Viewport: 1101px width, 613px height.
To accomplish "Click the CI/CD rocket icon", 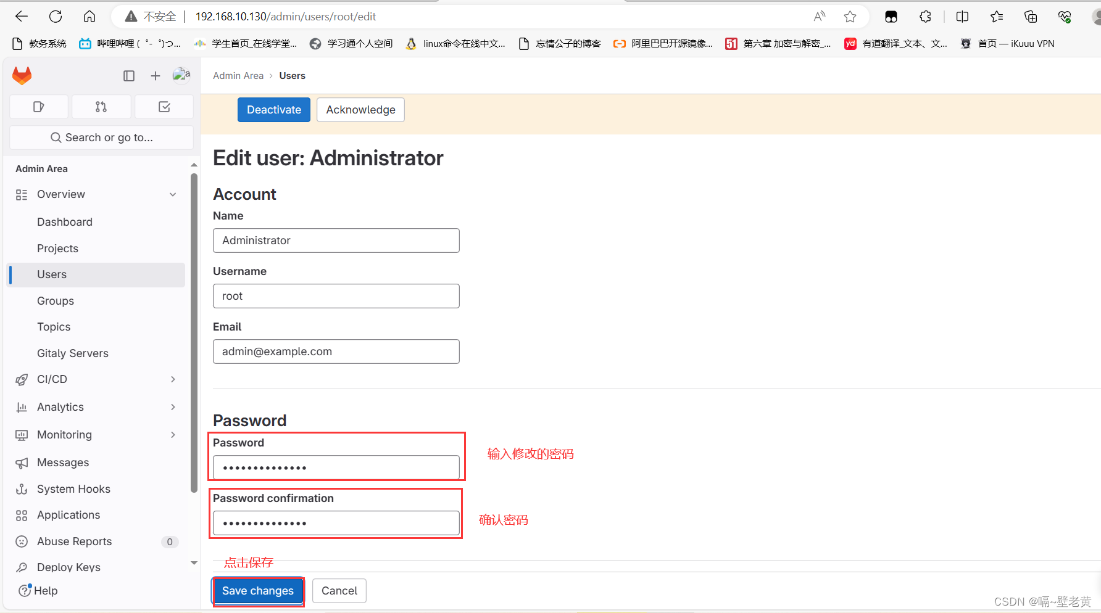I will coord(22,379).
